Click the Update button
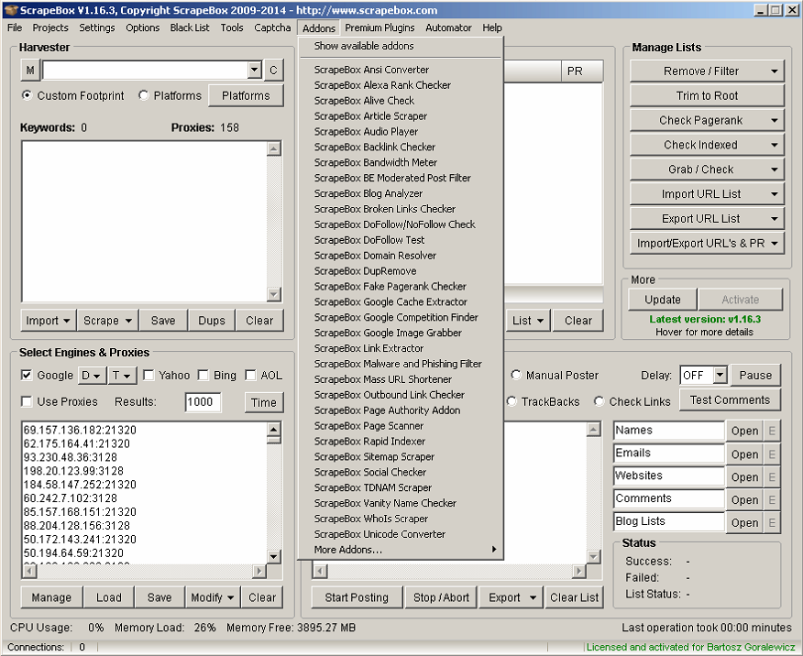The height and width of the screenshot is (656, 803). 663,300
